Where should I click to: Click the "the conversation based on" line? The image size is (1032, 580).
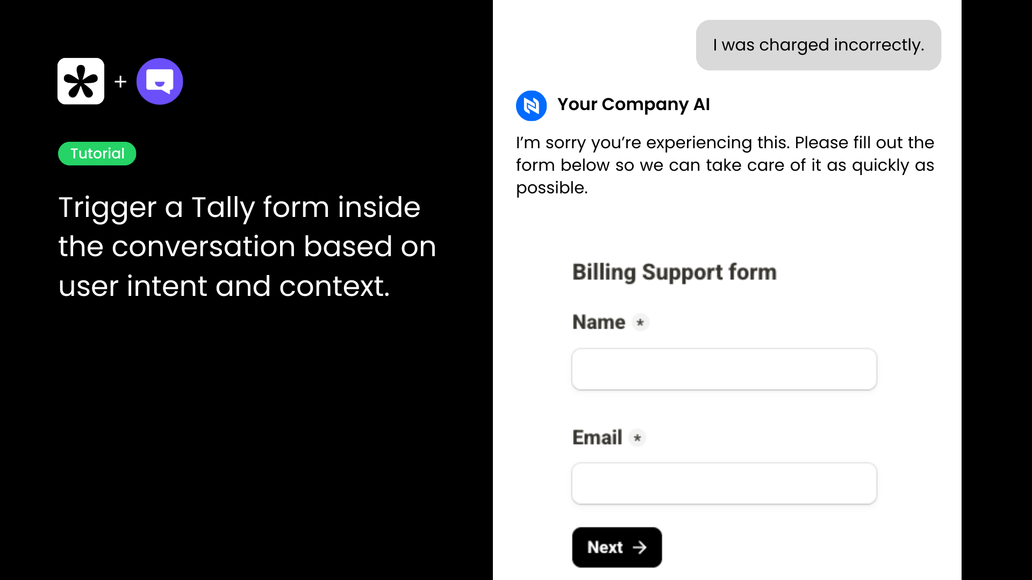[247, 247]
